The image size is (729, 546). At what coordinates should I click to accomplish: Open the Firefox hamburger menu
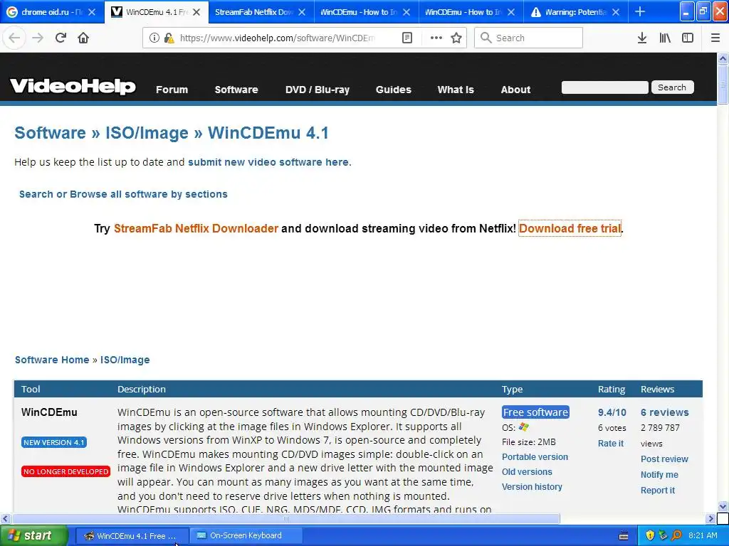pyautogui.click(x=715, y=38)
